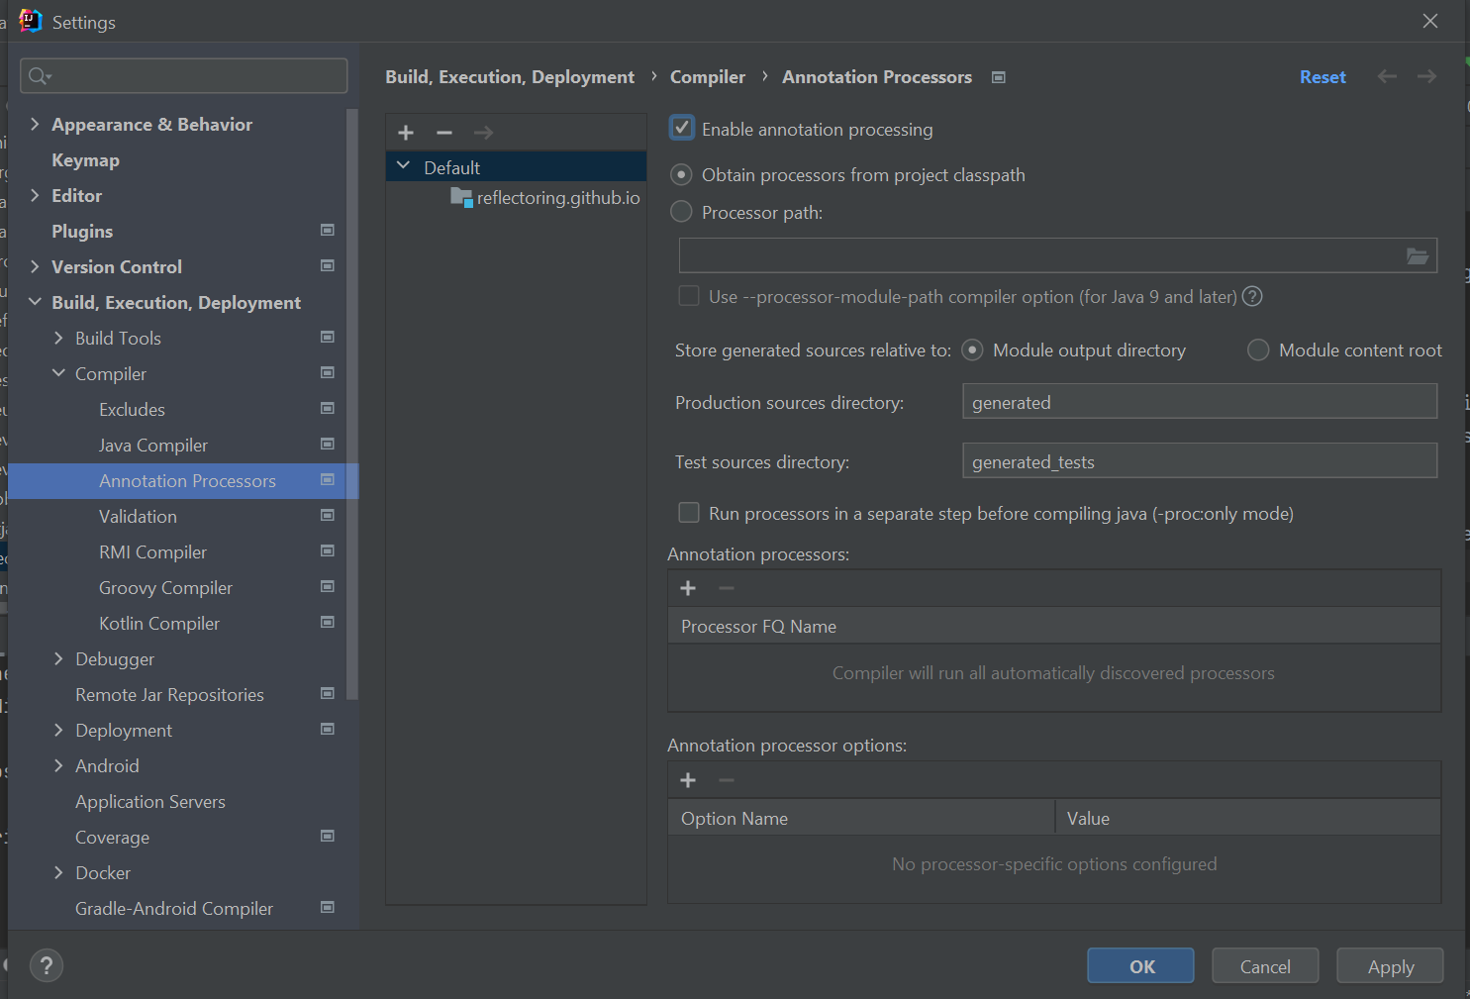The width and height of the screenshot is (1470, 999).
Task: Open Java Compiler settings page
Action: (153, 446)
